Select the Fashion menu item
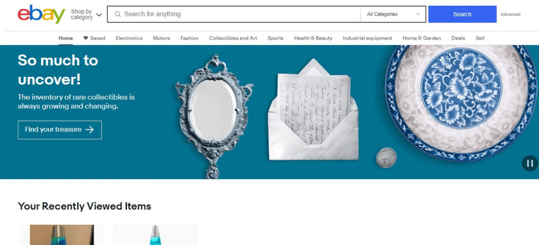 189,38
